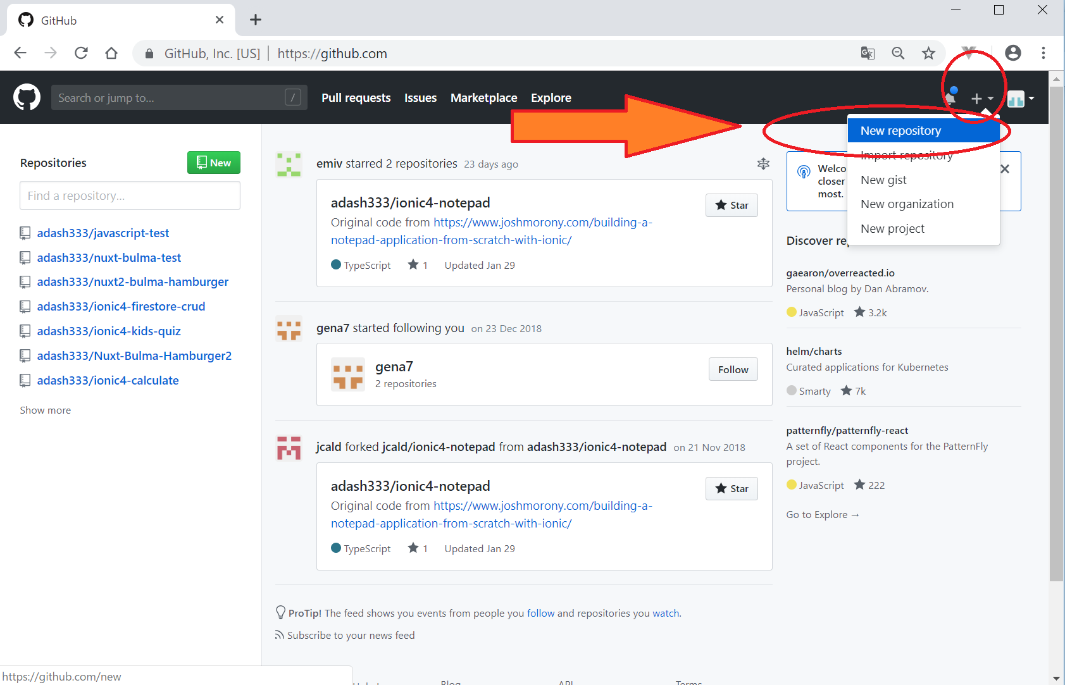
Task: Follow user gena7
Action: (733, 369)
